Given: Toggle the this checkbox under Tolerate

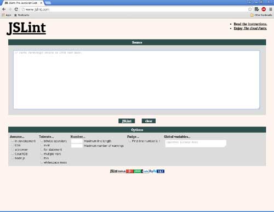Looking at the screenshot, I should (x=42, y=158).
